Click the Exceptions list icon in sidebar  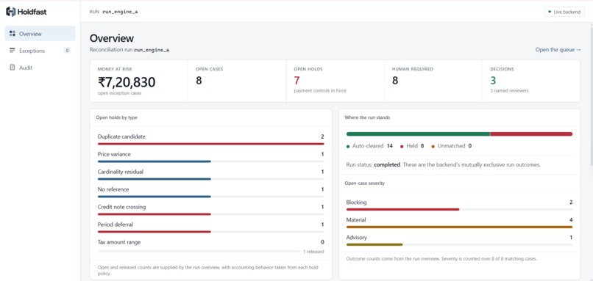12,51
